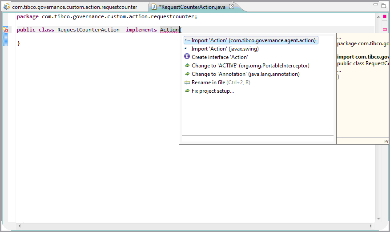
Task: Click green arrow icon beside Change to 'Annotation'
Action: click(187, 74)
